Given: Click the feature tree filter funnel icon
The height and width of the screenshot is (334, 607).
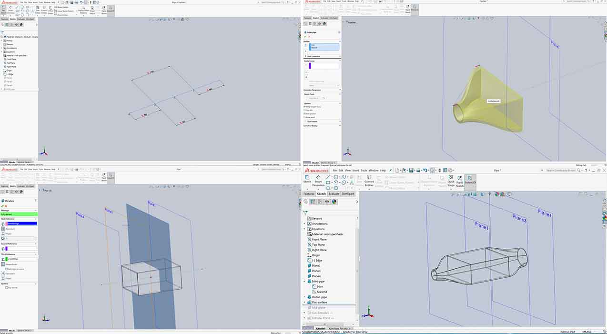Looking at the screenshot, I should pyautogui.click(x=305, y=213).
